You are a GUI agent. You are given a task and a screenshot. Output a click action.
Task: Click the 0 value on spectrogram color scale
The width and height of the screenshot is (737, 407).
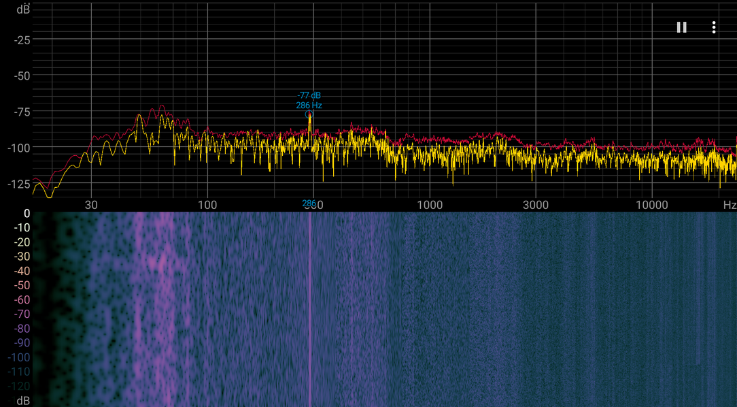(x=27, y=214)
